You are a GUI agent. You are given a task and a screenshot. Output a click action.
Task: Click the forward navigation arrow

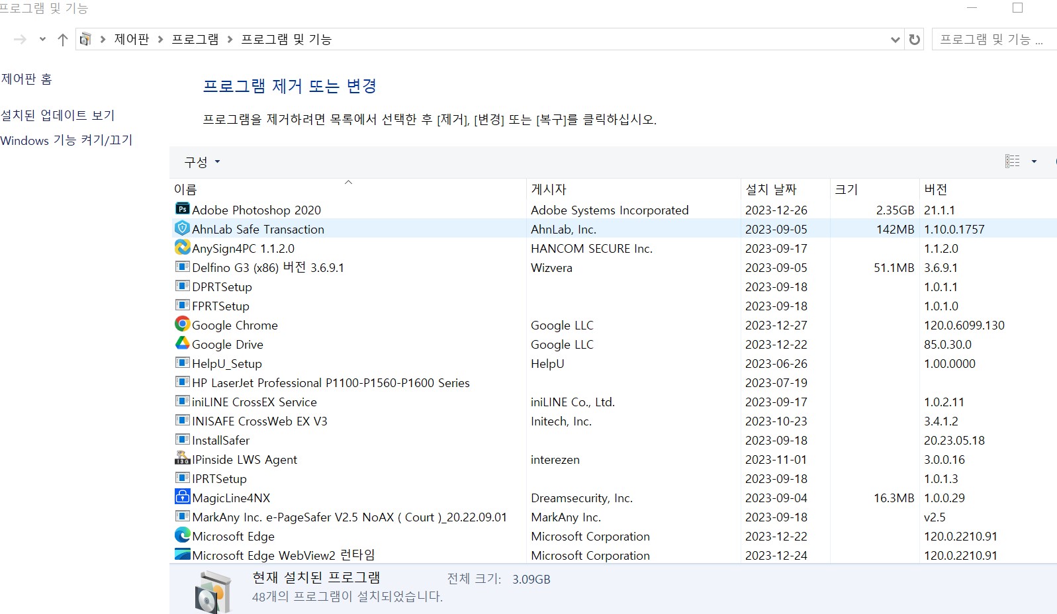pyautogui.click(x=21, y=40)
